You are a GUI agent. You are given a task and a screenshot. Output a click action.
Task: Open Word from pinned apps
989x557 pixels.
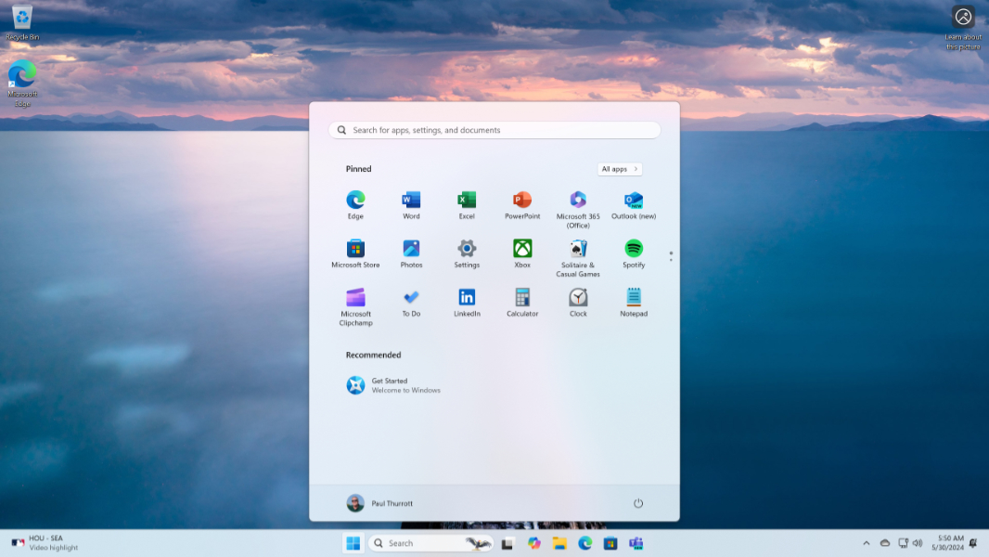pos(411,201)
